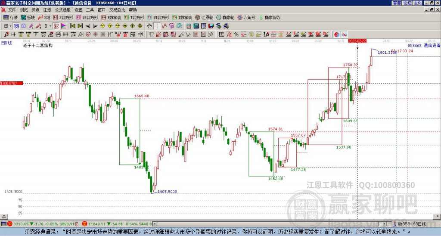The height and width of the screenshot is (236, 441).
Task: Open the 日K线 period label selector
Action: pyautogui.click(x=6, y=42)
